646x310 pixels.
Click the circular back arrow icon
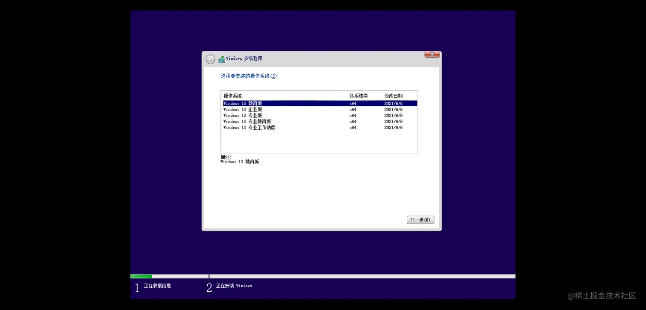[210, 59]
